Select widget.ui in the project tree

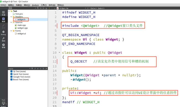[22, 34]
